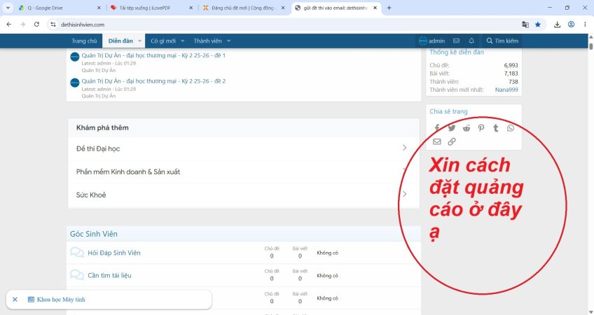Expand Sức Khoẻ chevron
594x315 pixels.
click(405, 194)
